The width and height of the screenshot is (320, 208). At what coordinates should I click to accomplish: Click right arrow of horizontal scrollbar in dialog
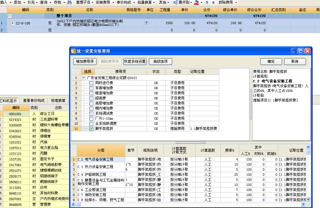(x=303, y=204)
